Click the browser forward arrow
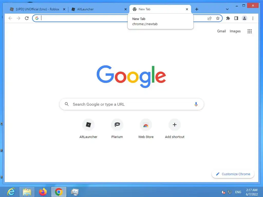The height and width of the screenshot is (197, 263). coord(18,18)
